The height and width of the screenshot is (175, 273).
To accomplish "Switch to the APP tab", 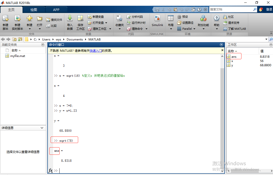I will tap(56, 10).
